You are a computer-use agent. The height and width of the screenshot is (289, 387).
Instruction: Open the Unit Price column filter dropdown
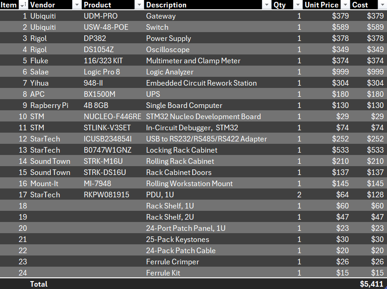click(x=345, y=5)
